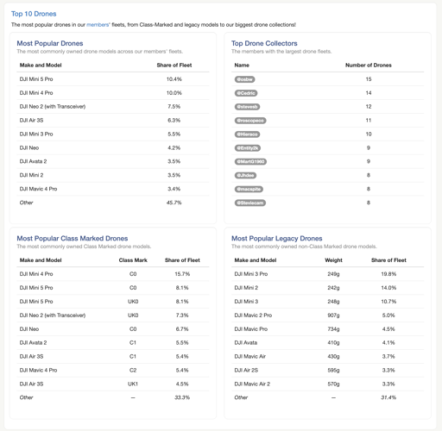Select the 31.4% Other share value
This screenshot has width=442, height=431.
(x=388, y=397)
